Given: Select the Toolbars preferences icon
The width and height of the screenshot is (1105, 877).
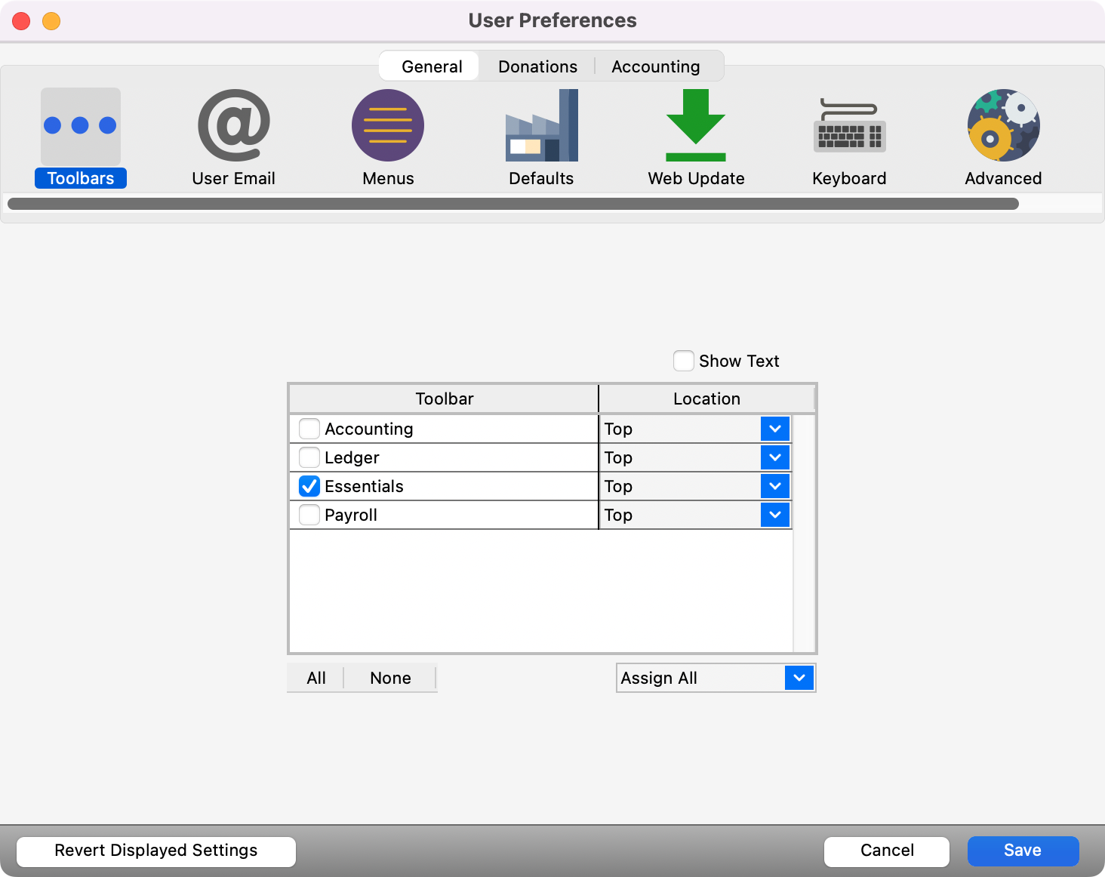Looking at the screenshot, I should tap(80, 126).
